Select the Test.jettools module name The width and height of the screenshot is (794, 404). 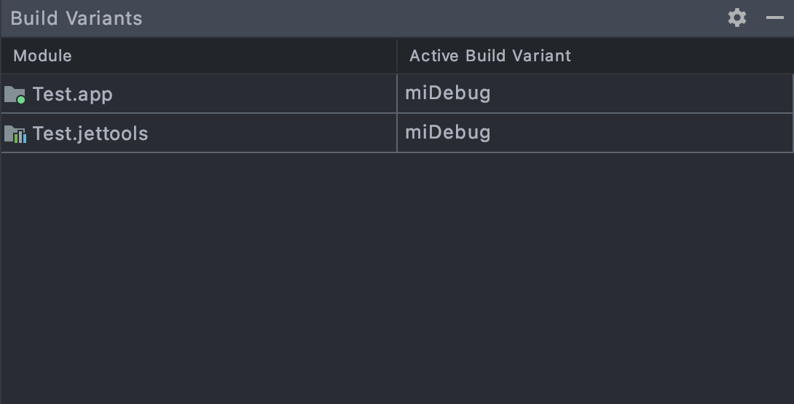coord(90,133)
